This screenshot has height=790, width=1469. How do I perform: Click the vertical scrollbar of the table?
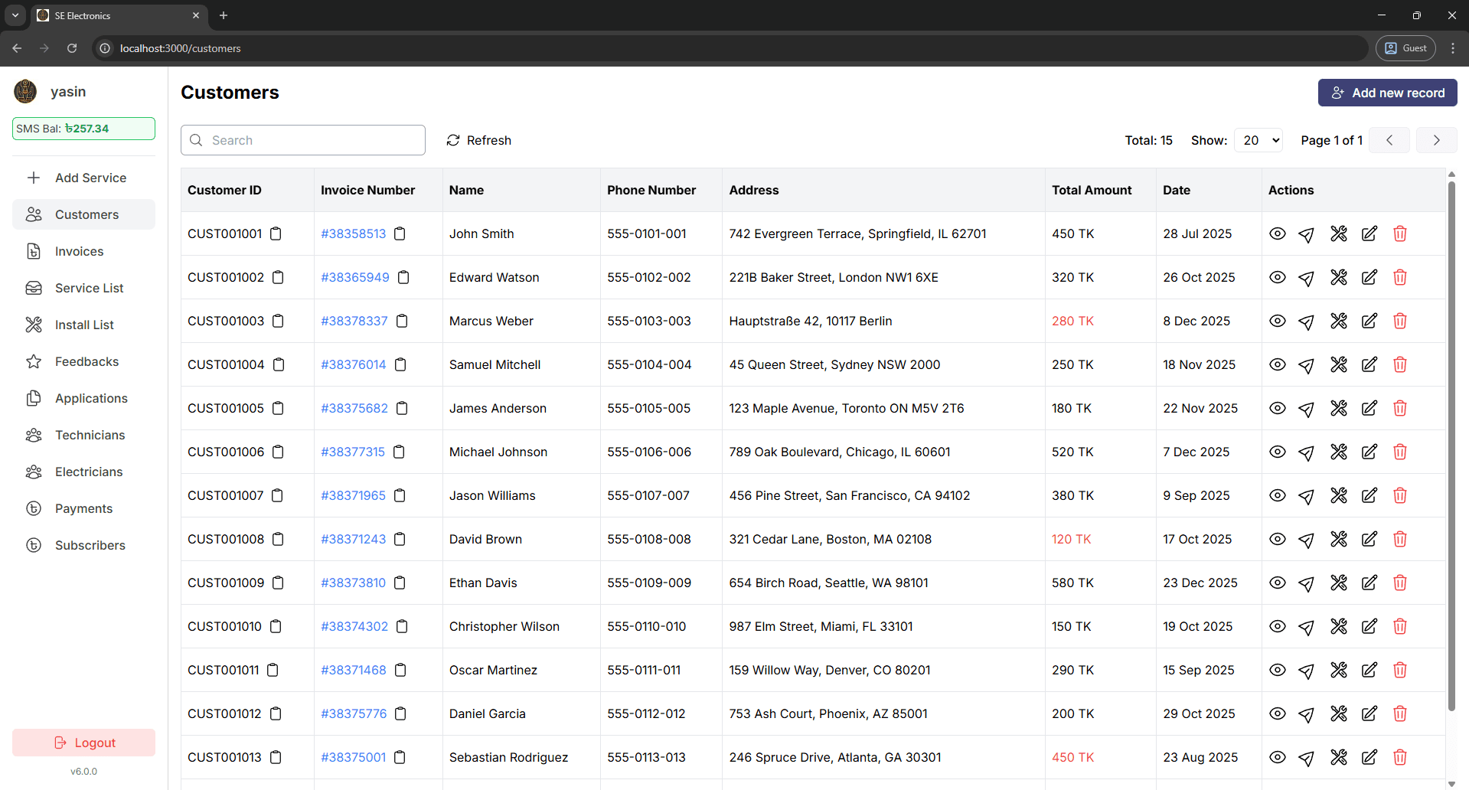(1451, 444)
